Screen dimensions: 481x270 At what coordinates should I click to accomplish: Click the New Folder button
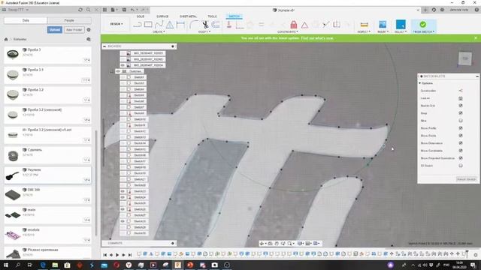(74, 30)
